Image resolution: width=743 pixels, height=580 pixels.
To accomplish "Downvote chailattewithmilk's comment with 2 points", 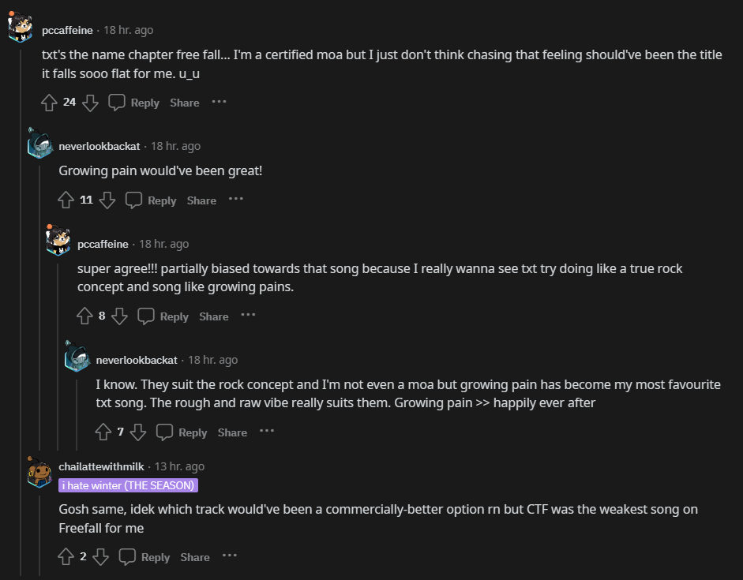I will click(100, 557).
